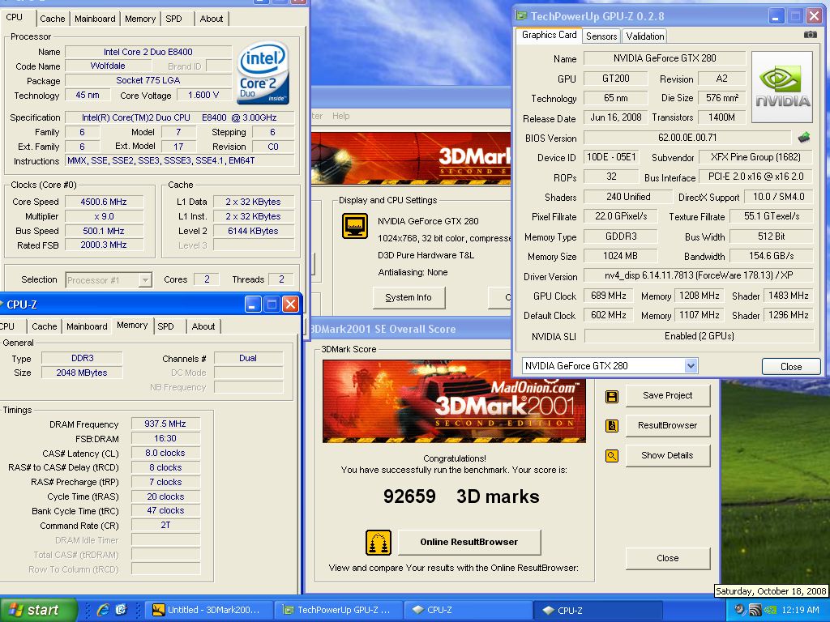Click the Online ResultBrowser button
The width and height of the screenshot is (830, 622).
[469, 542]
